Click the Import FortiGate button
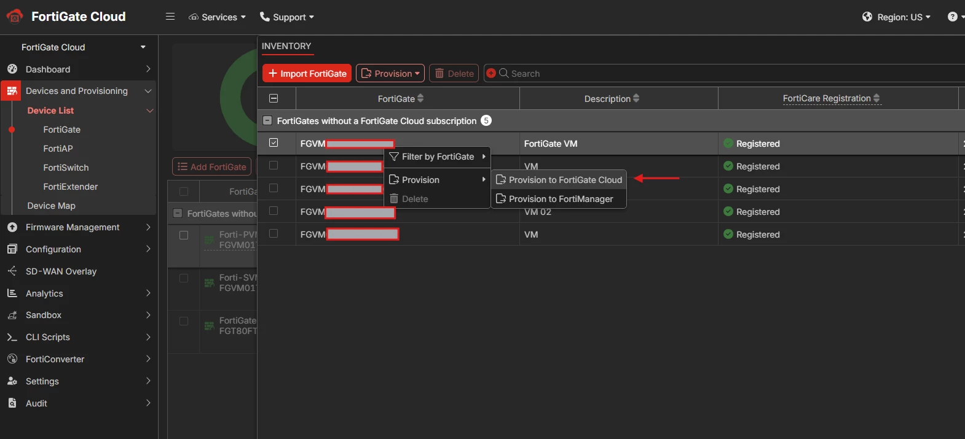 (307, 73)
